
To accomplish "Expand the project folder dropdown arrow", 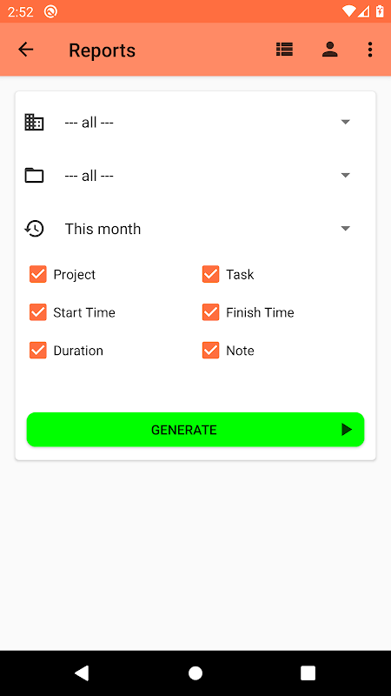I will 345,176.
